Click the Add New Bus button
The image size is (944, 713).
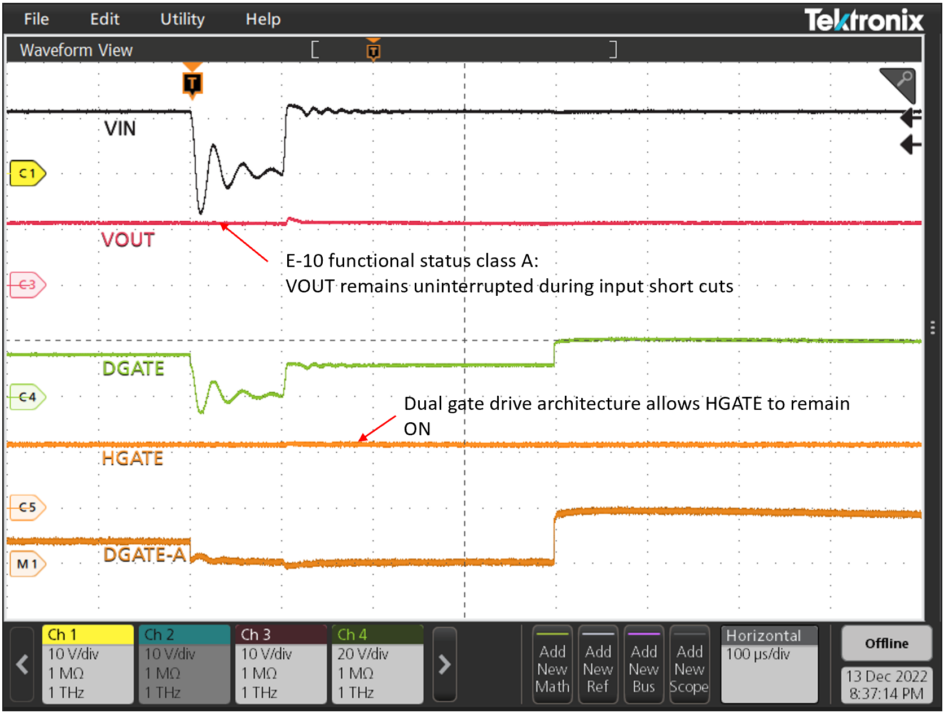tap(643, 665)
